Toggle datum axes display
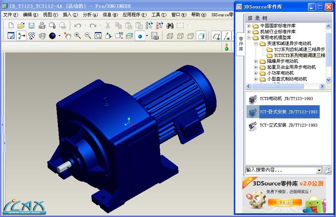This screenshot has width=336, height=217. (226, 36)
